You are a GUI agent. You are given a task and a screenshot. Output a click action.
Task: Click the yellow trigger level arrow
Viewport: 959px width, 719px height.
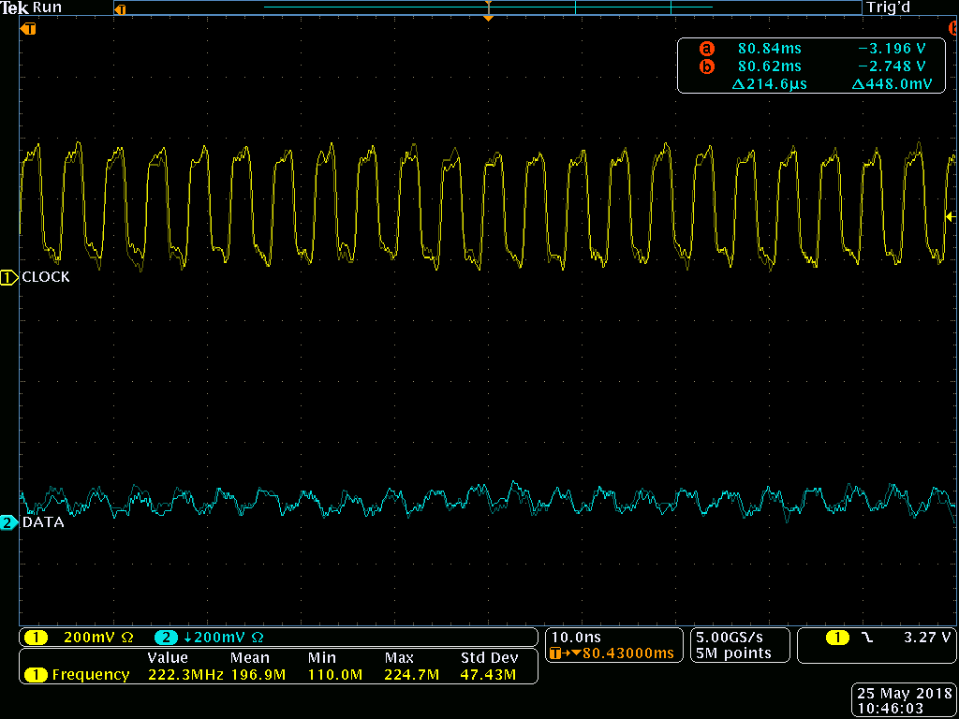point(950,217)
